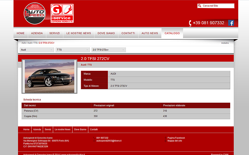Click the Auto breadcrumb link
This screenshot has width=249, height=155.
pos(24,43)
